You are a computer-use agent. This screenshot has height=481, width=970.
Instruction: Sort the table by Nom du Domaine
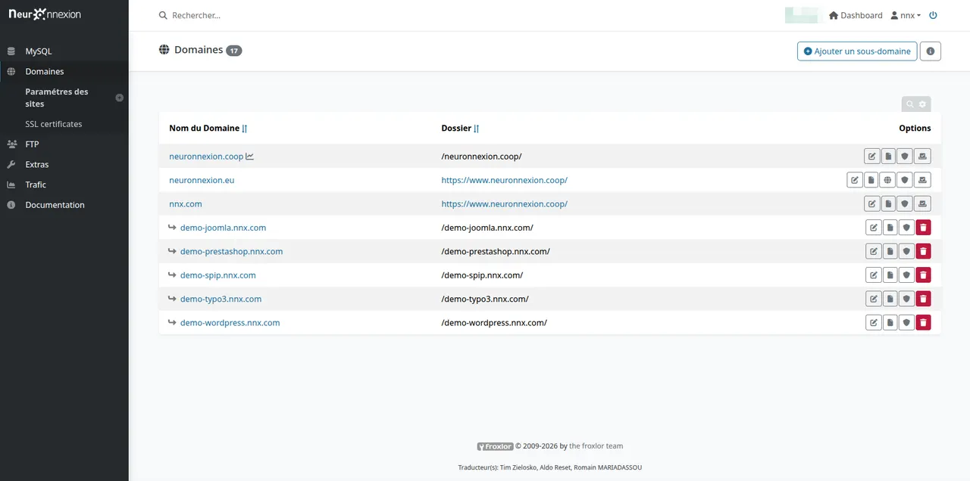tap(245, 129)
